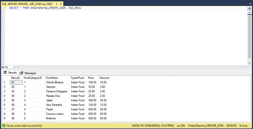This screenshot has height=129, width=253.
Task: Pin the query document tab
Action: pos(56,4)
